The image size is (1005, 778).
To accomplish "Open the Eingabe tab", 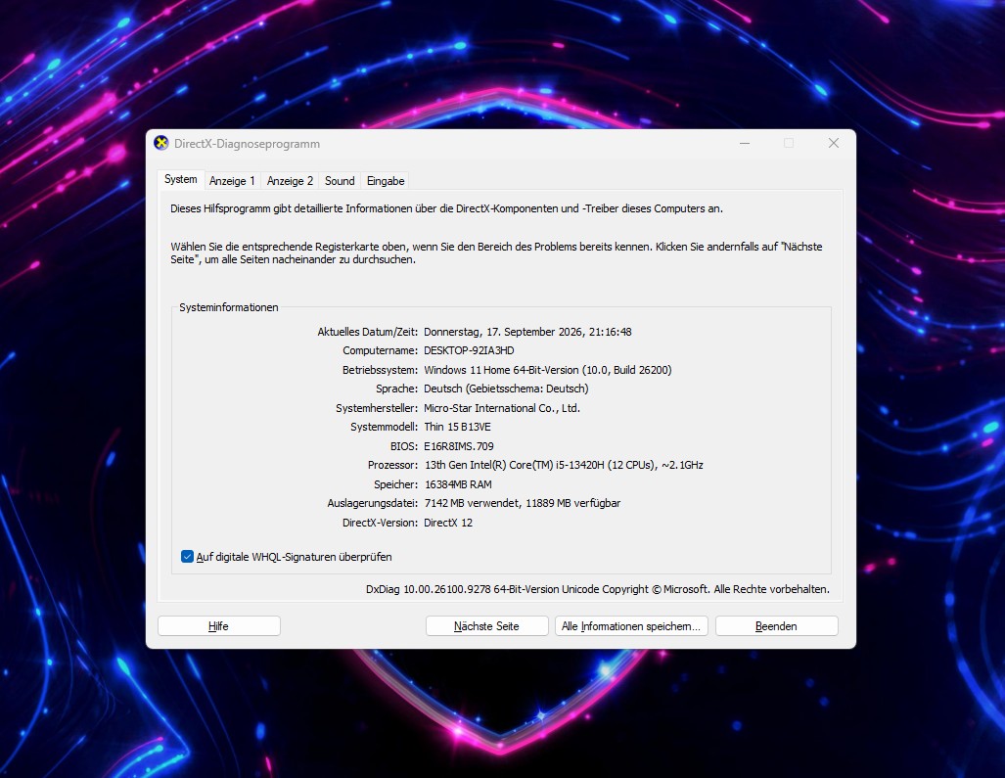I will (386, 181).
